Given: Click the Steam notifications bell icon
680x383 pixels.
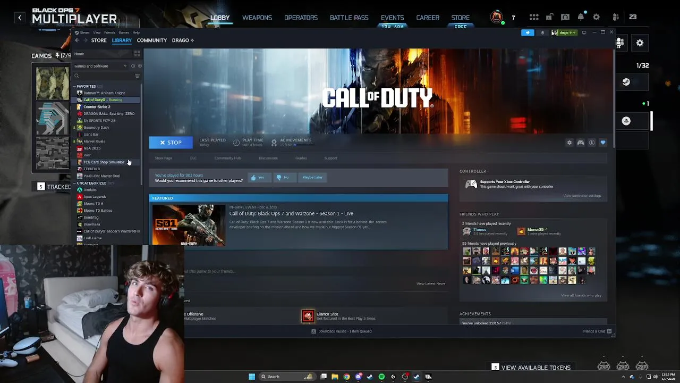Looking at the screenshot, I should [542, 32].
